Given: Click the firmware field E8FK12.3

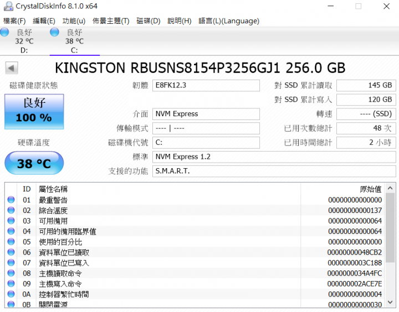Looking at the screenshot, I should tap(206, 85).
